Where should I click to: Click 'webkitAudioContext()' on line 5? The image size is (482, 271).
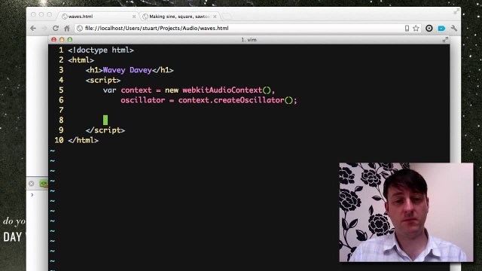[227, 90]
